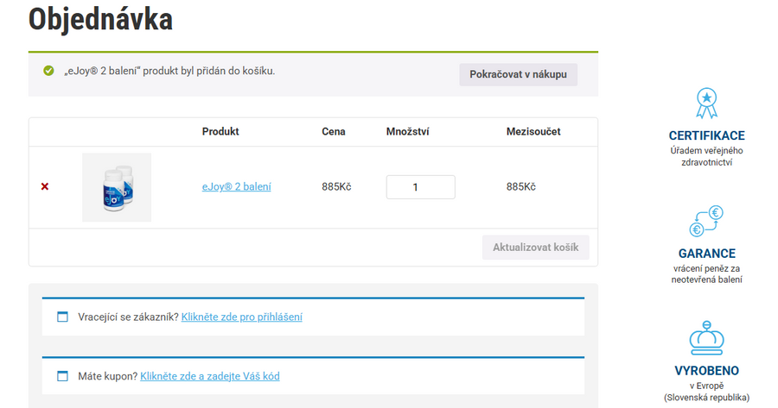This screenshot has height=408, width=778.
Task: Focus the quantity input field
Action: tap(420, 187)
